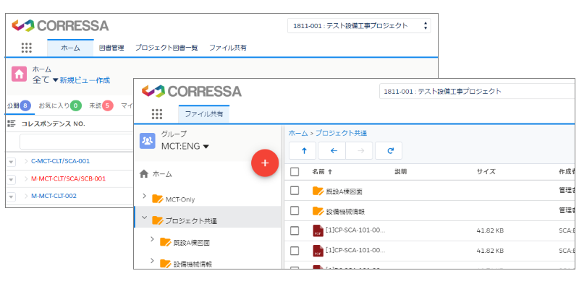Click the blue Group icon beside MCT:ENG

[x=148, y=141]
